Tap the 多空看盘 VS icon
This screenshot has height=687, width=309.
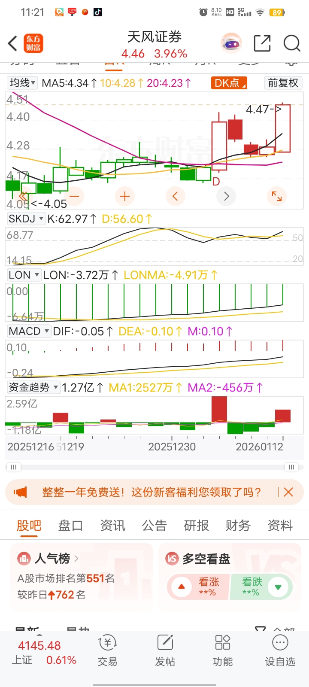point(172,559)
